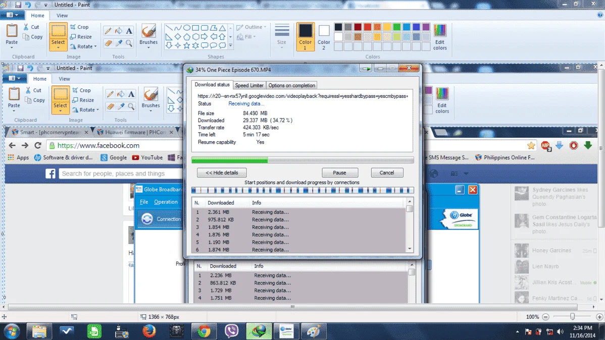Select the Color picker tool

point(119,43)
